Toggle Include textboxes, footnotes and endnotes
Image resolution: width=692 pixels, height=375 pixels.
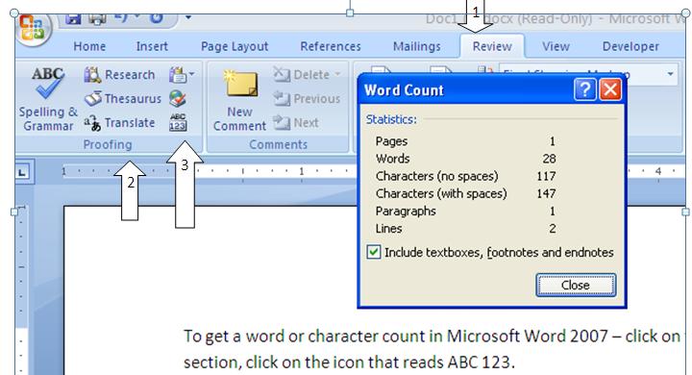coord(373,252)
